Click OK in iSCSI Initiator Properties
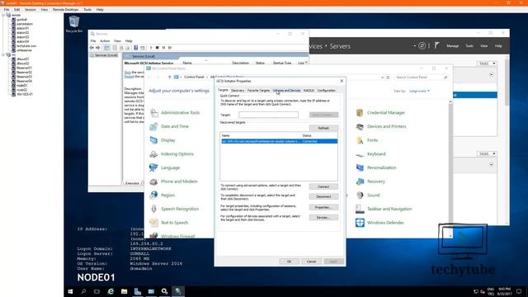The height and width of the screenshot is (297, 528). click(289, 262)
